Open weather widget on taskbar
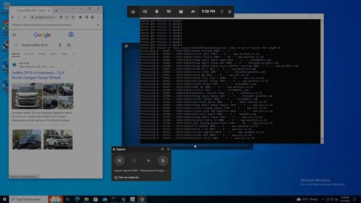Viewport: 361px width, 203px height. click(x=307, y=199)
